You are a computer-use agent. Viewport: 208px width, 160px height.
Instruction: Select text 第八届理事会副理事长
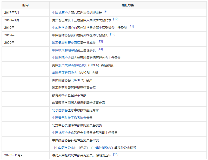tap(86, 13)
